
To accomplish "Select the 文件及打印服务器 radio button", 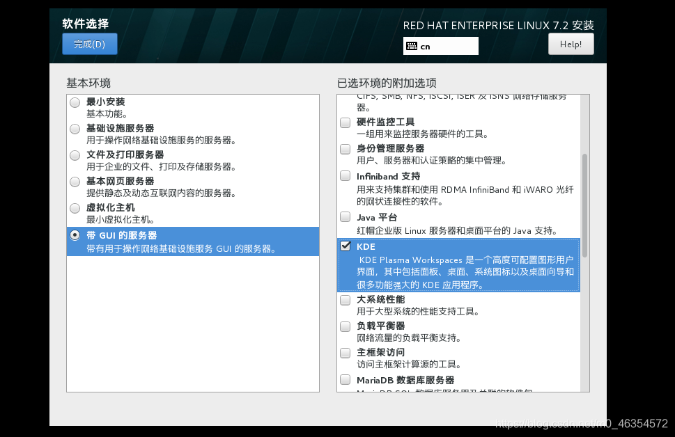I will [75, 155].
